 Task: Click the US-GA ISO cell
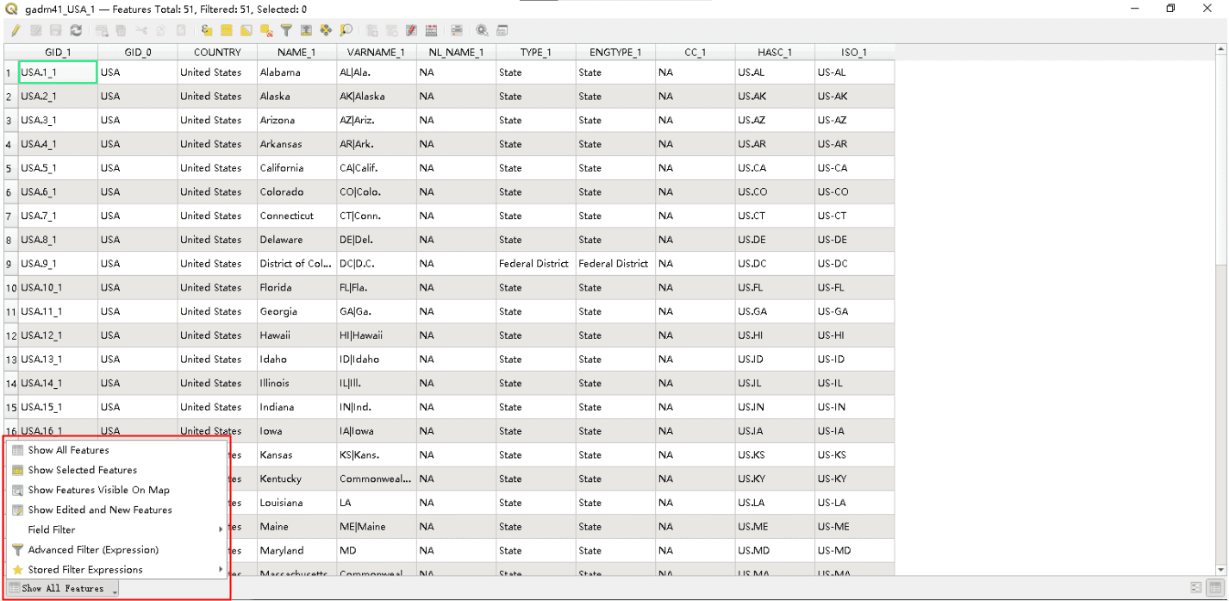pyautogui.click(x=854, y=311)
